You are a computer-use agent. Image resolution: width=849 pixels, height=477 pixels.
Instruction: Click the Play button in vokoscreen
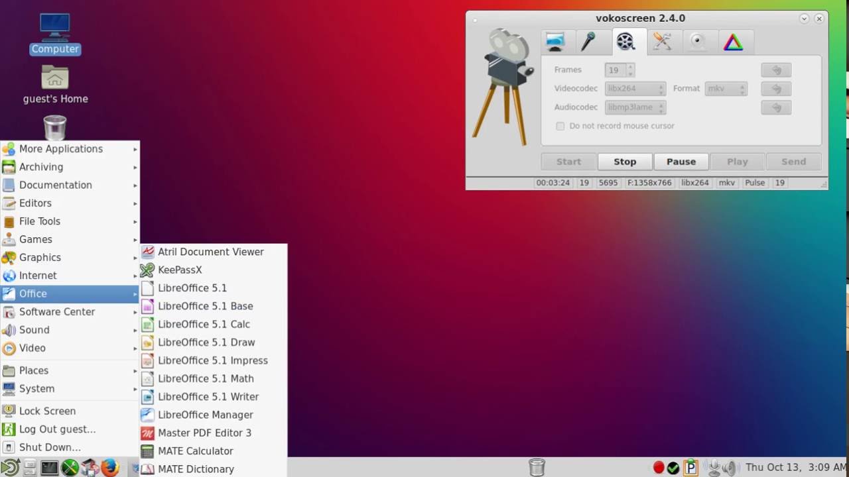(x=737, y=162)
